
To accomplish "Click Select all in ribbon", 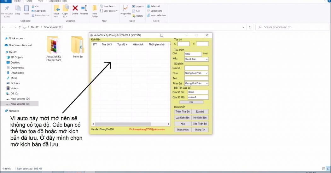I will (x=153, y=6).
